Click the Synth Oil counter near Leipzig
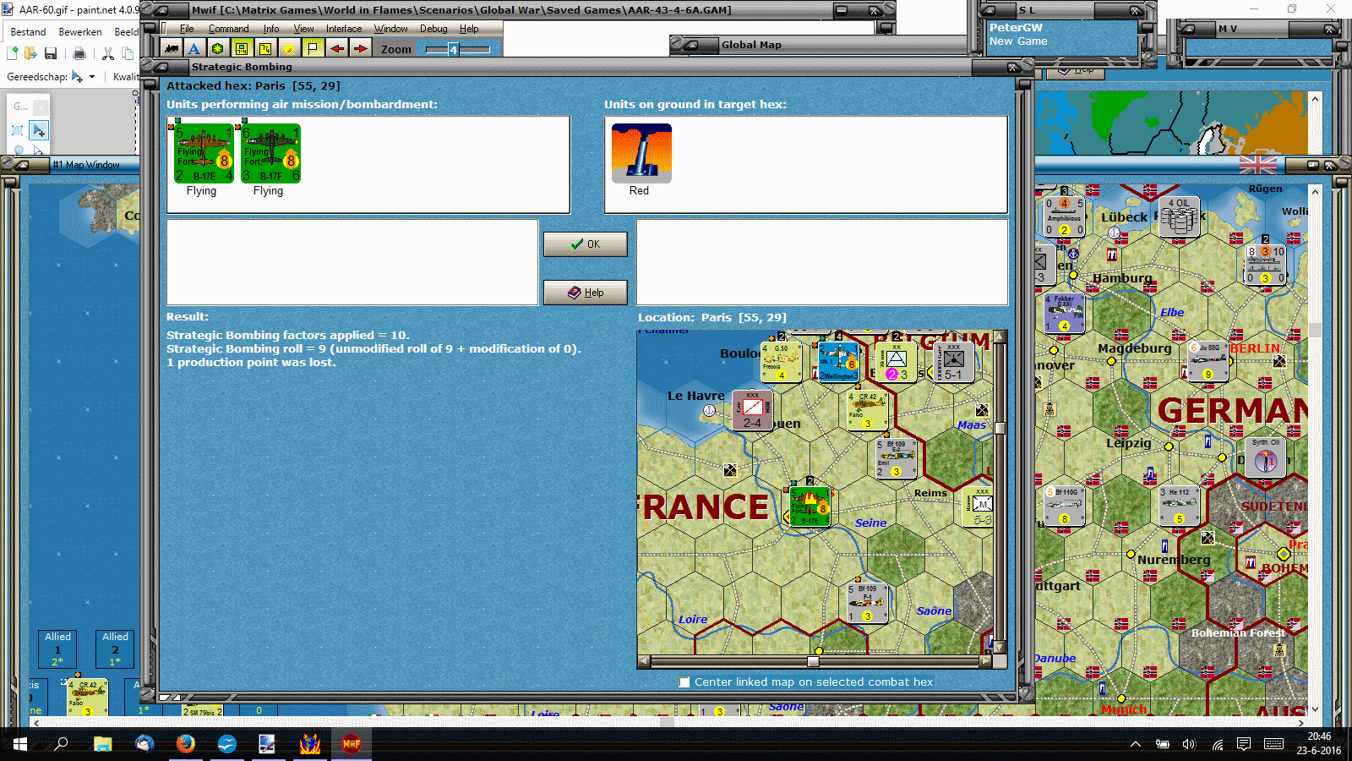This screenshot has height=761, width=1352. (1265, 458)
